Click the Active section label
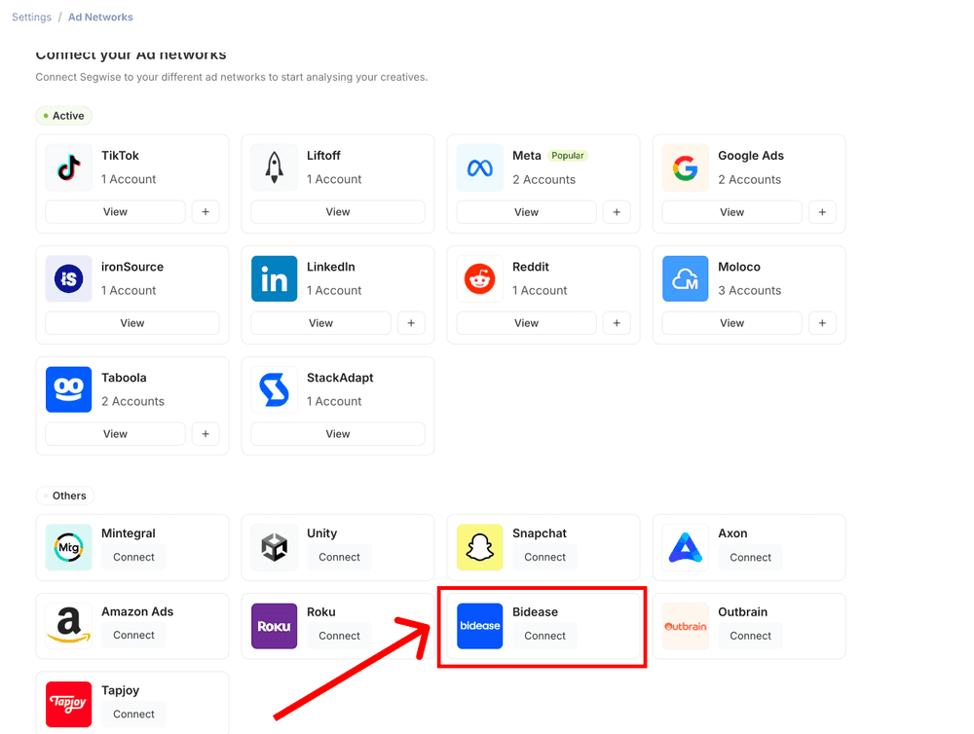This screenshot has height=734, width=974. [64, 116]
